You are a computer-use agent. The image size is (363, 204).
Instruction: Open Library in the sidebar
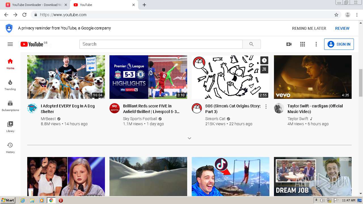10,127
